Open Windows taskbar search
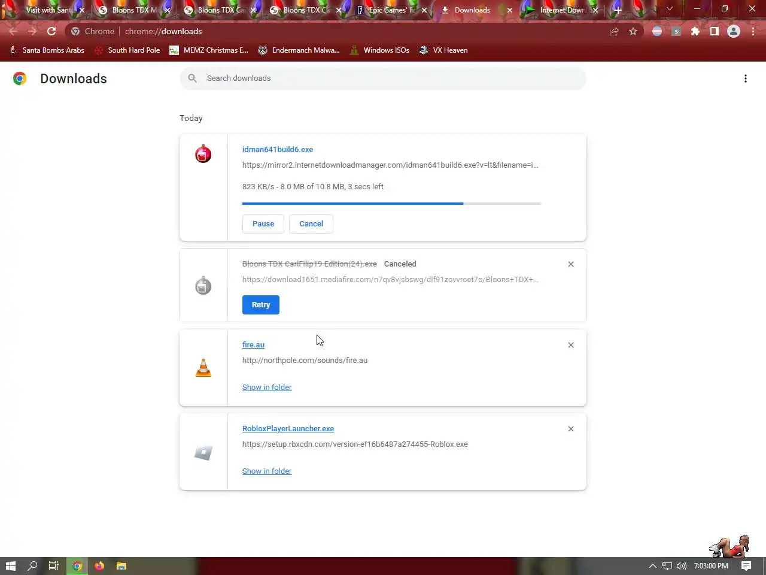 click(32, 566)
